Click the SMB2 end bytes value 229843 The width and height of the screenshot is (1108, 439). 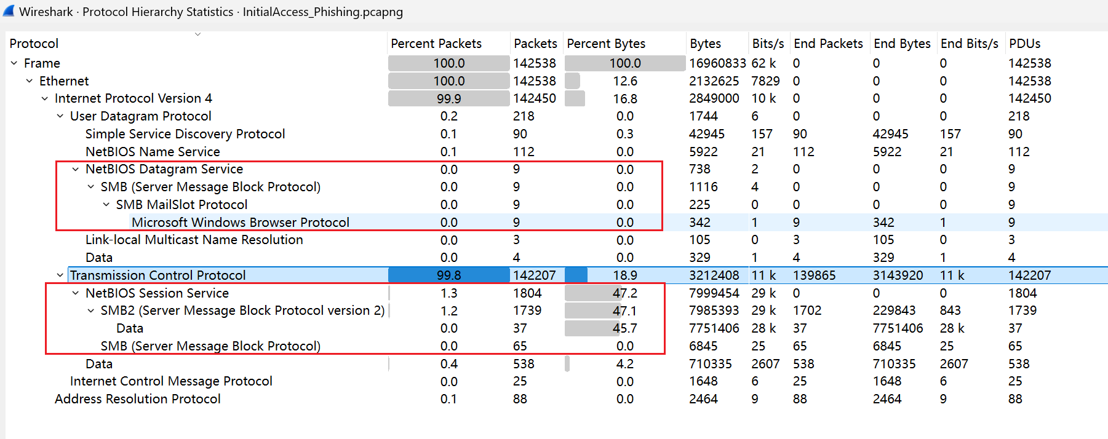click(x=894, y=310)
